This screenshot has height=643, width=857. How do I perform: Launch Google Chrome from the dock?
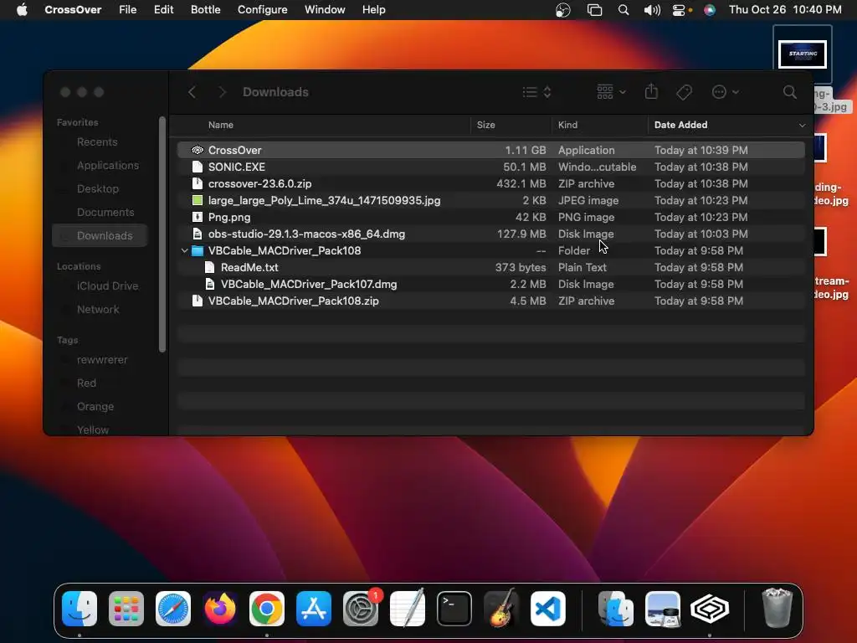(267, 609)
